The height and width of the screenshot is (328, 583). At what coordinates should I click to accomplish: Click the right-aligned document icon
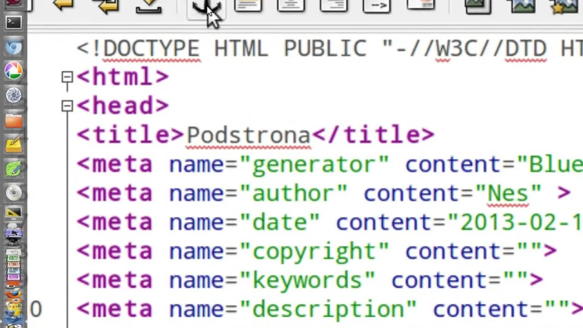[334, 5]
